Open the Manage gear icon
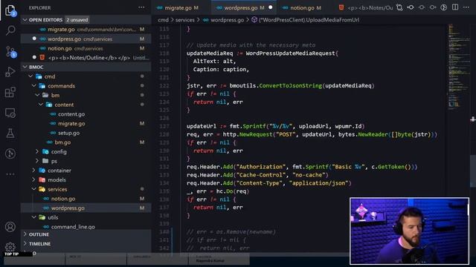Screen dimensions: 476x267 [10, 247]
